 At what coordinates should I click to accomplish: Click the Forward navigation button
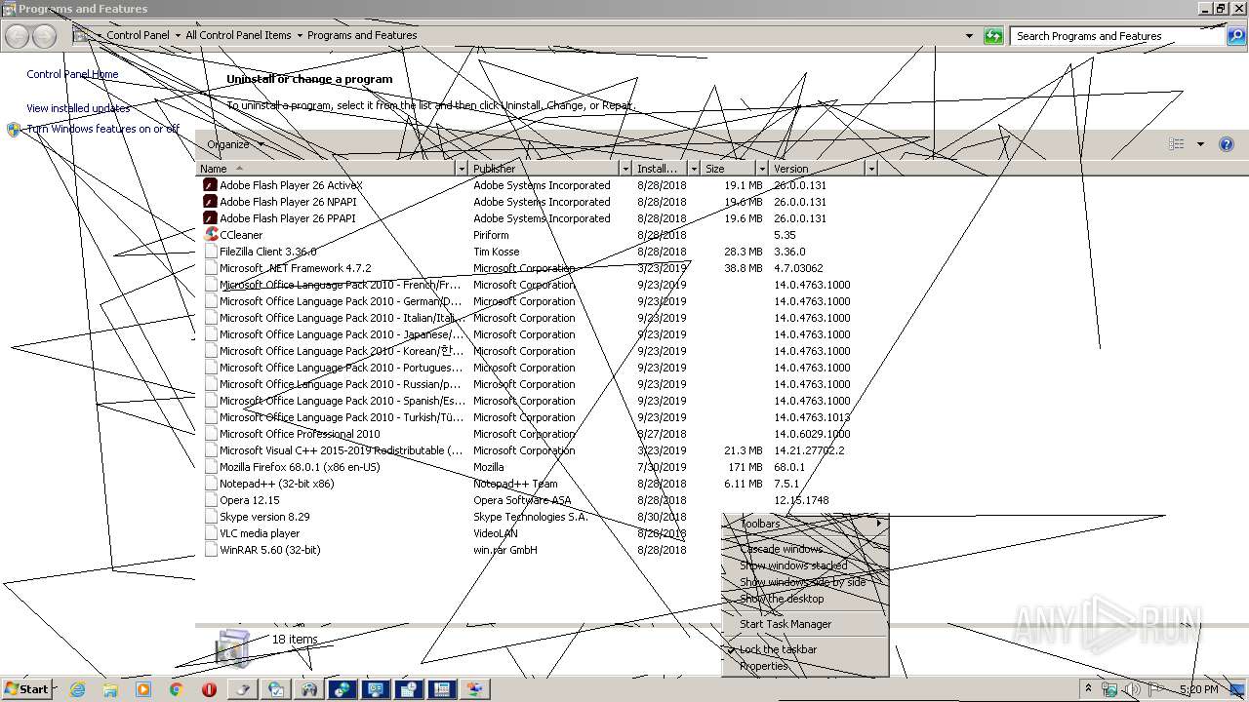tap(45, 36)
